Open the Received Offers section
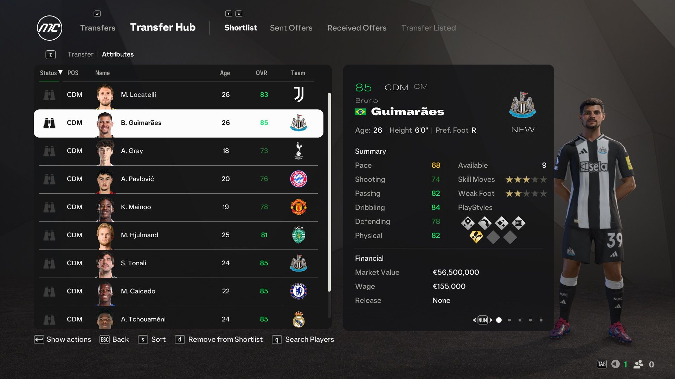This screenshot has height=379, width=675. [x=356, y=27]
